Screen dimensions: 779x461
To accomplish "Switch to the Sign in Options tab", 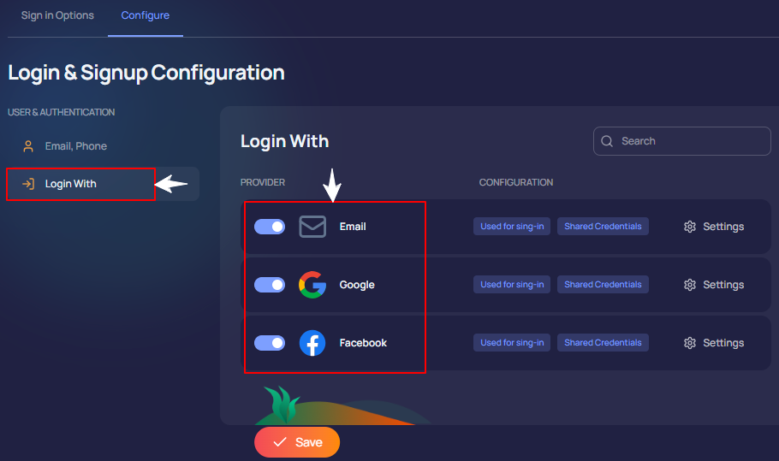I will tap(57, 15).
